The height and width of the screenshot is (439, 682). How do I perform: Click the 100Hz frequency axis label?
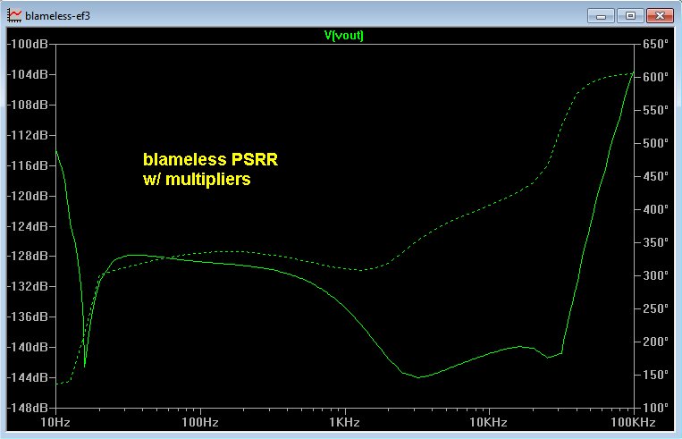point(200,422)
